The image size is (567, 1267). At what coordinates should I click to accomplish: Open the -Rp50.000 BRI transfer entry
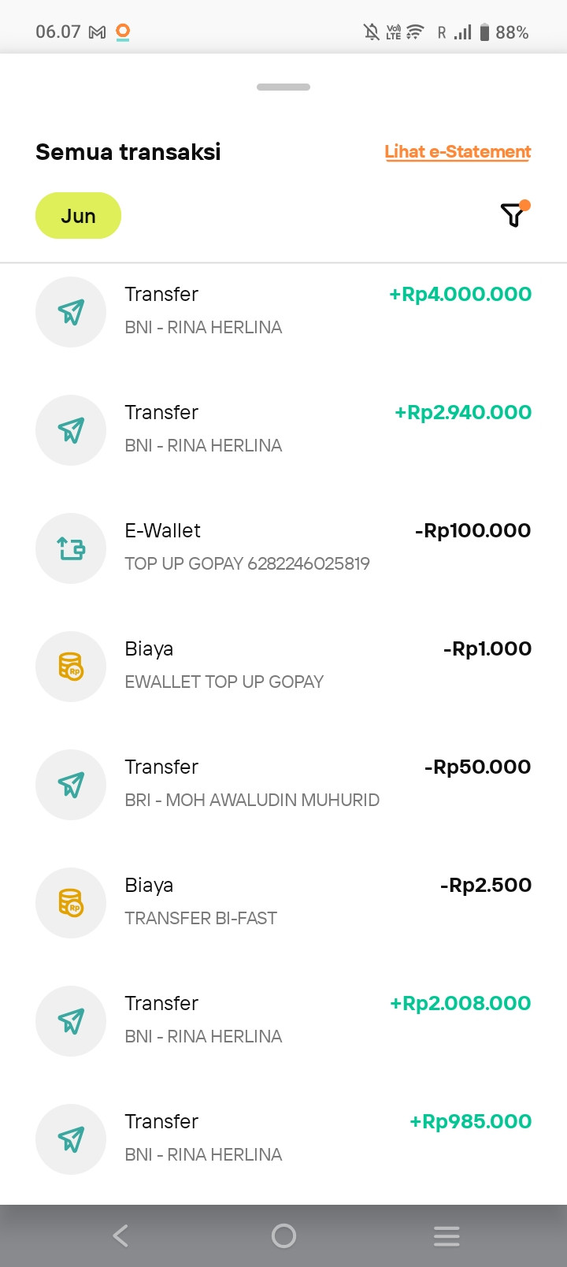(283, 785)
